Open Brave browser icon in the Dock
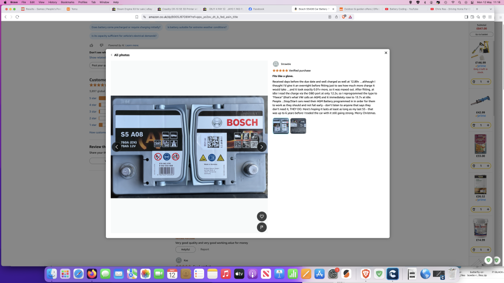 tap(365, 274)
